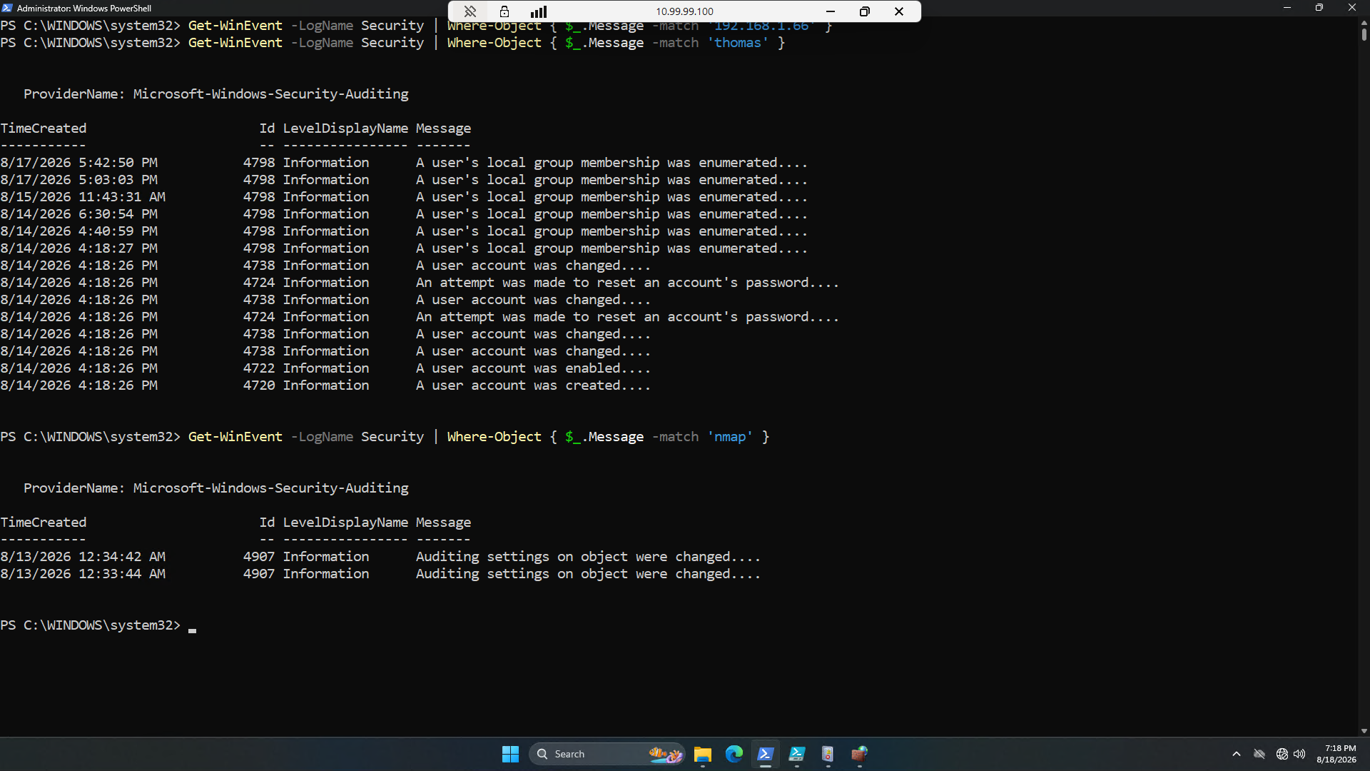
Task: Unpin the remote desktop connection bar
Action: click(470, 11)
